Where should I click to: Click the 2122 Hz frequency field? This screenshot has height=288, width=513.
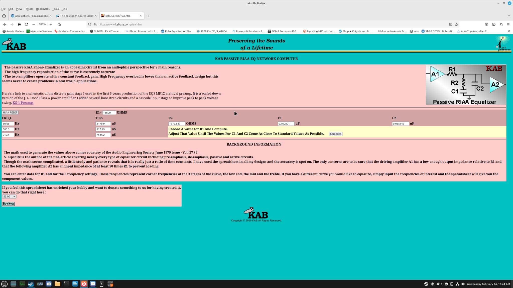click(x=8, y=135)
